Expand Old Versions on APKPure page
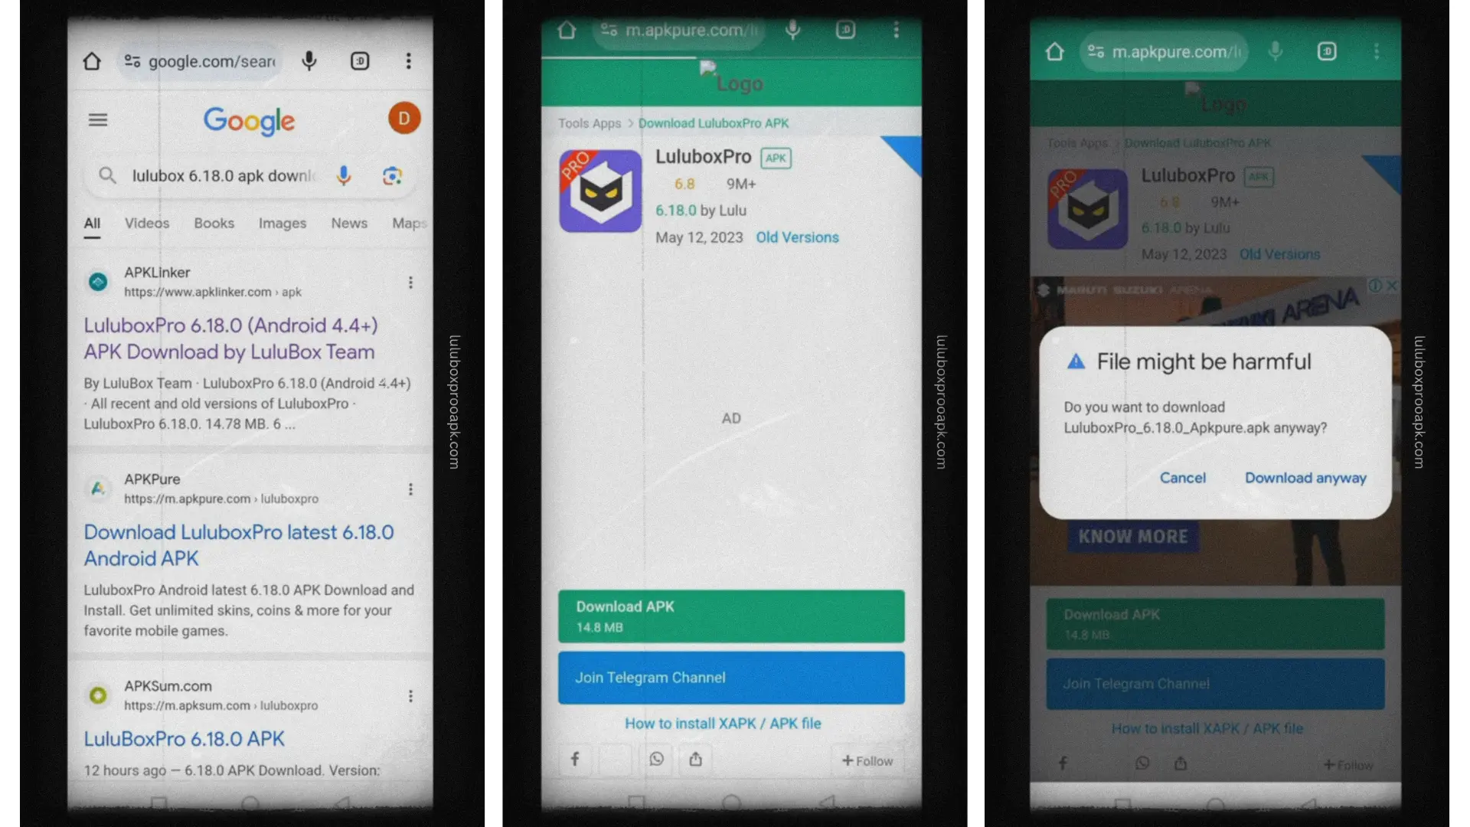The height and width of the screenshot is (827, 1470). pos(796,237)
